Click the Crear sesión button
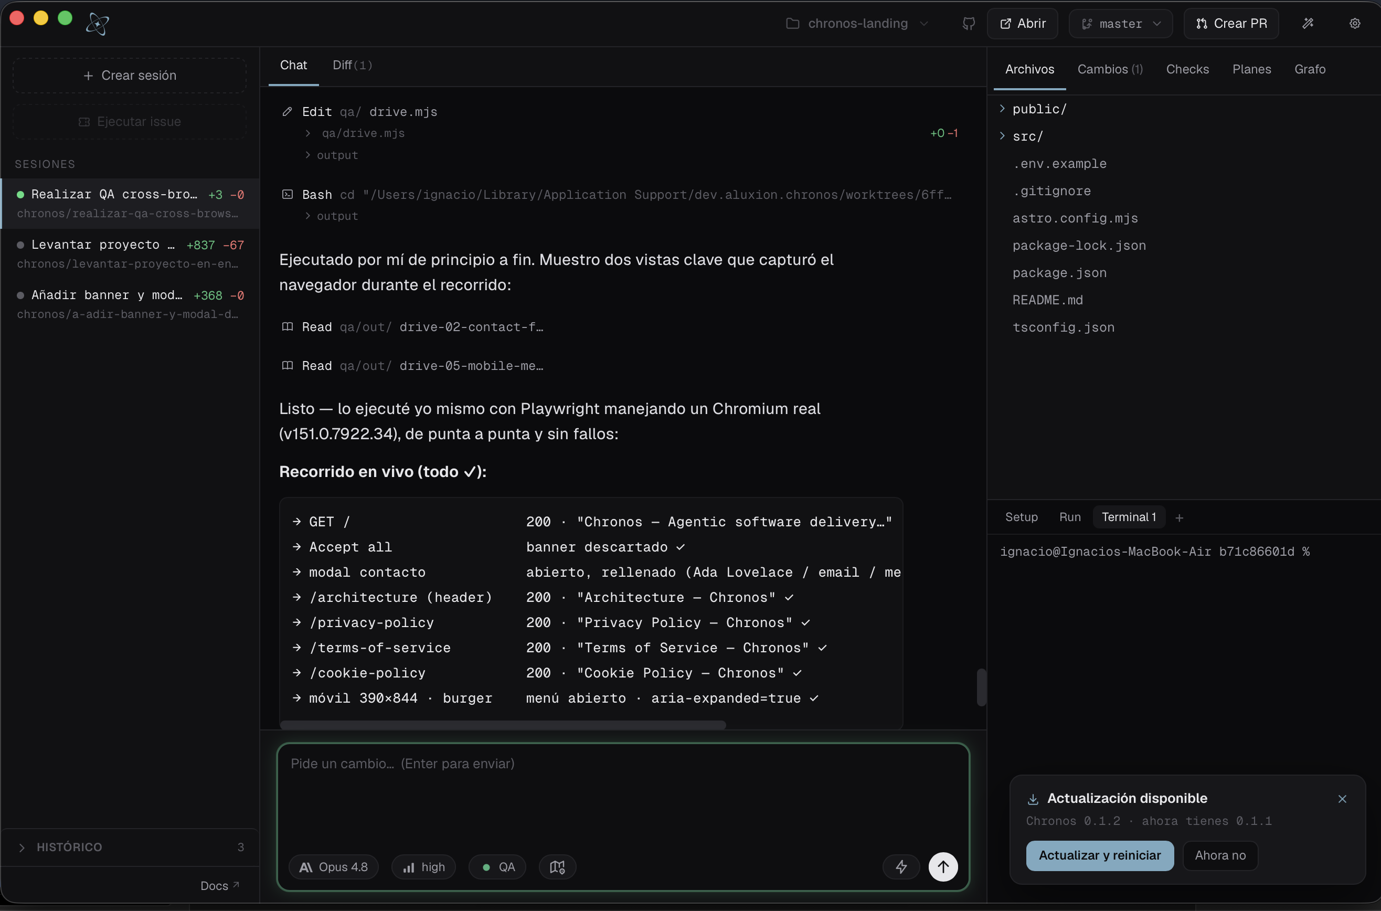The height and width of the screenshot is (911, 1381). (130, 76)
